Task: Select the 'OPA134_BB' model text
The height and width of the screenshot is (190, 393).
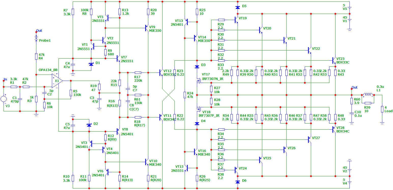Action: tap(48, 70)
